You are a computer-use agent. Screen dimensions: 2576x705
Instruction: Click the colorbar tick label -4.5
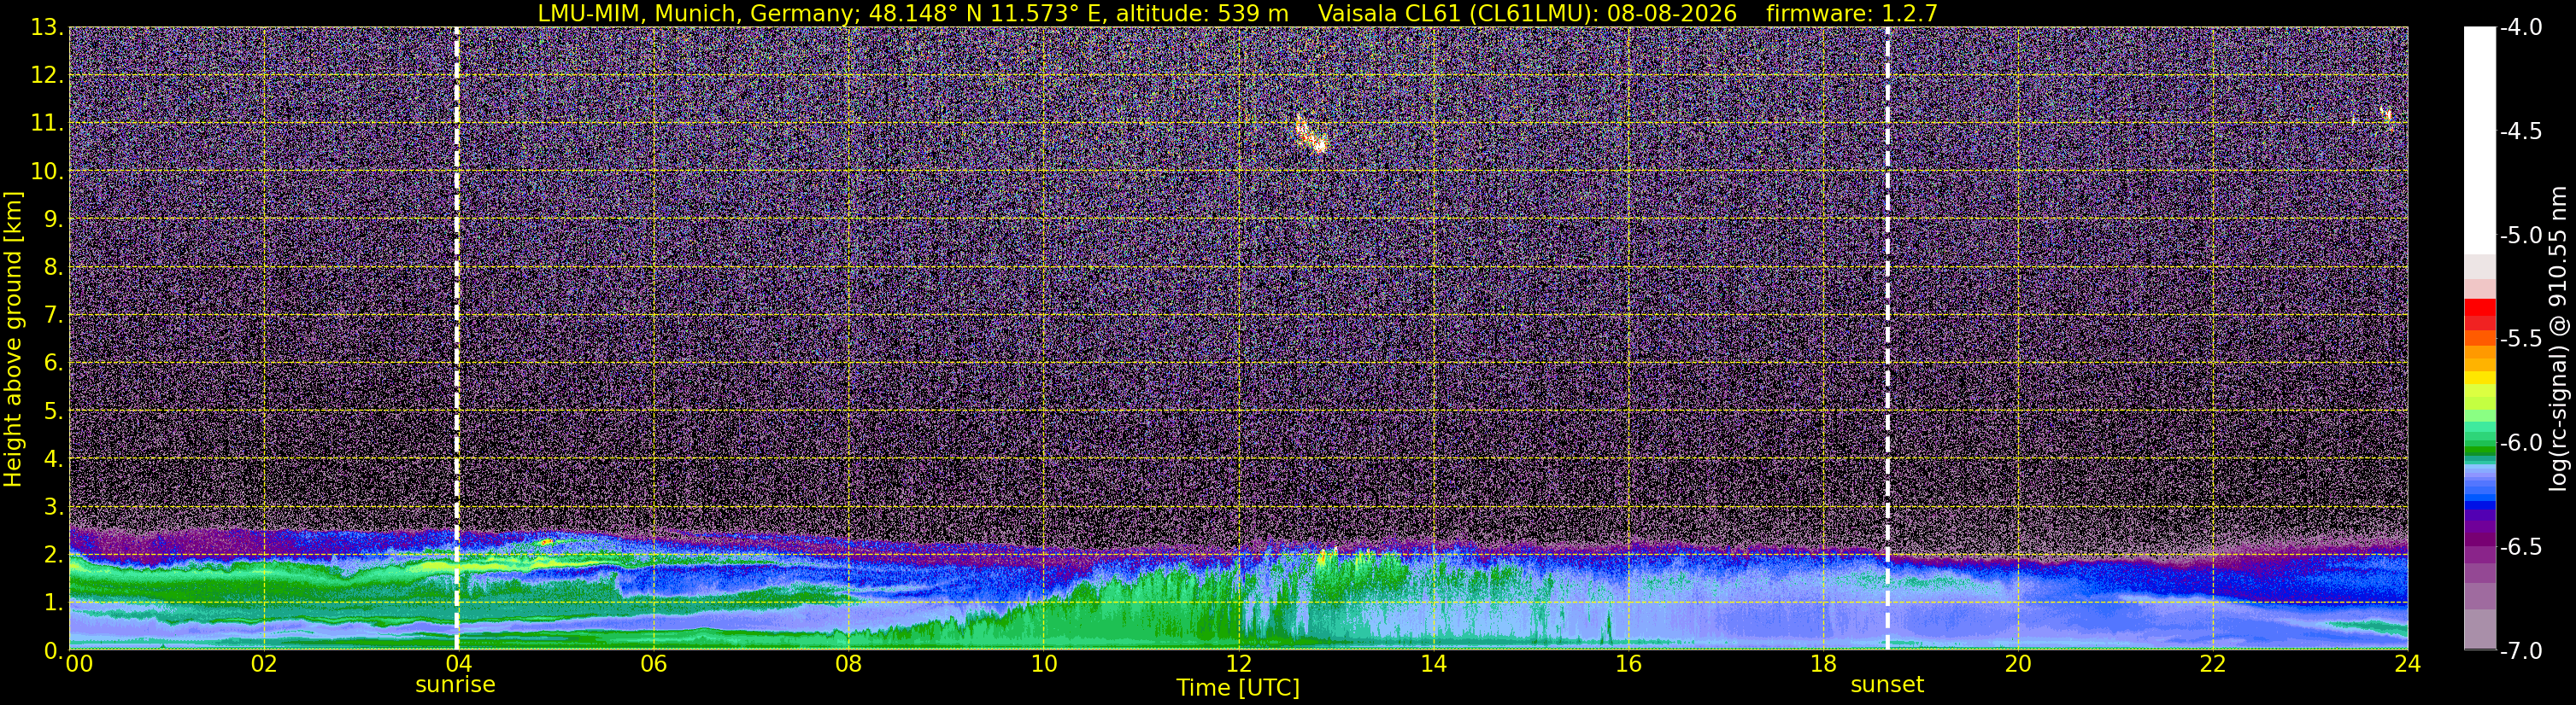click(x=2521, y=131)
